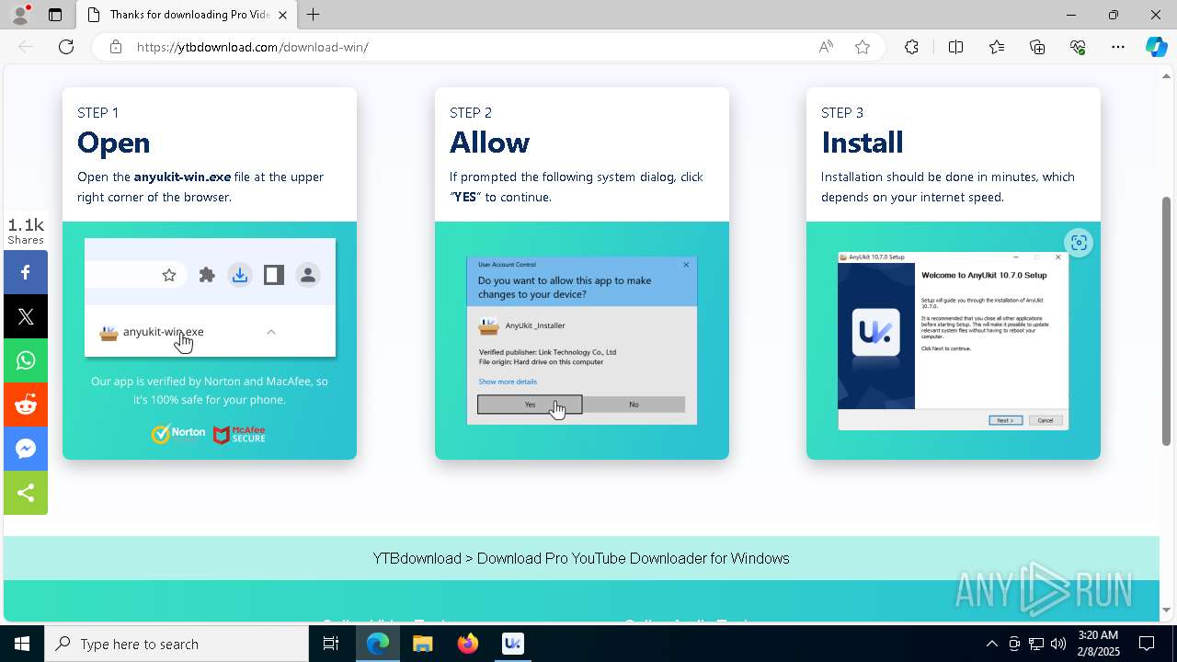Show hidden system tray icons
The image size is (1177, 662).
tap(991, 644)
